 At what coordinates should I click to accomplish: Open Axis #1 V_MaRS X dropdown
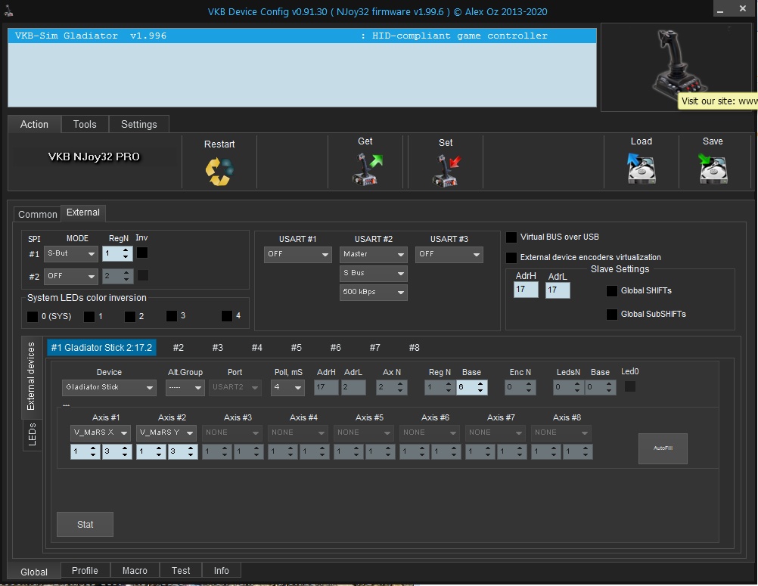[100, 433]
